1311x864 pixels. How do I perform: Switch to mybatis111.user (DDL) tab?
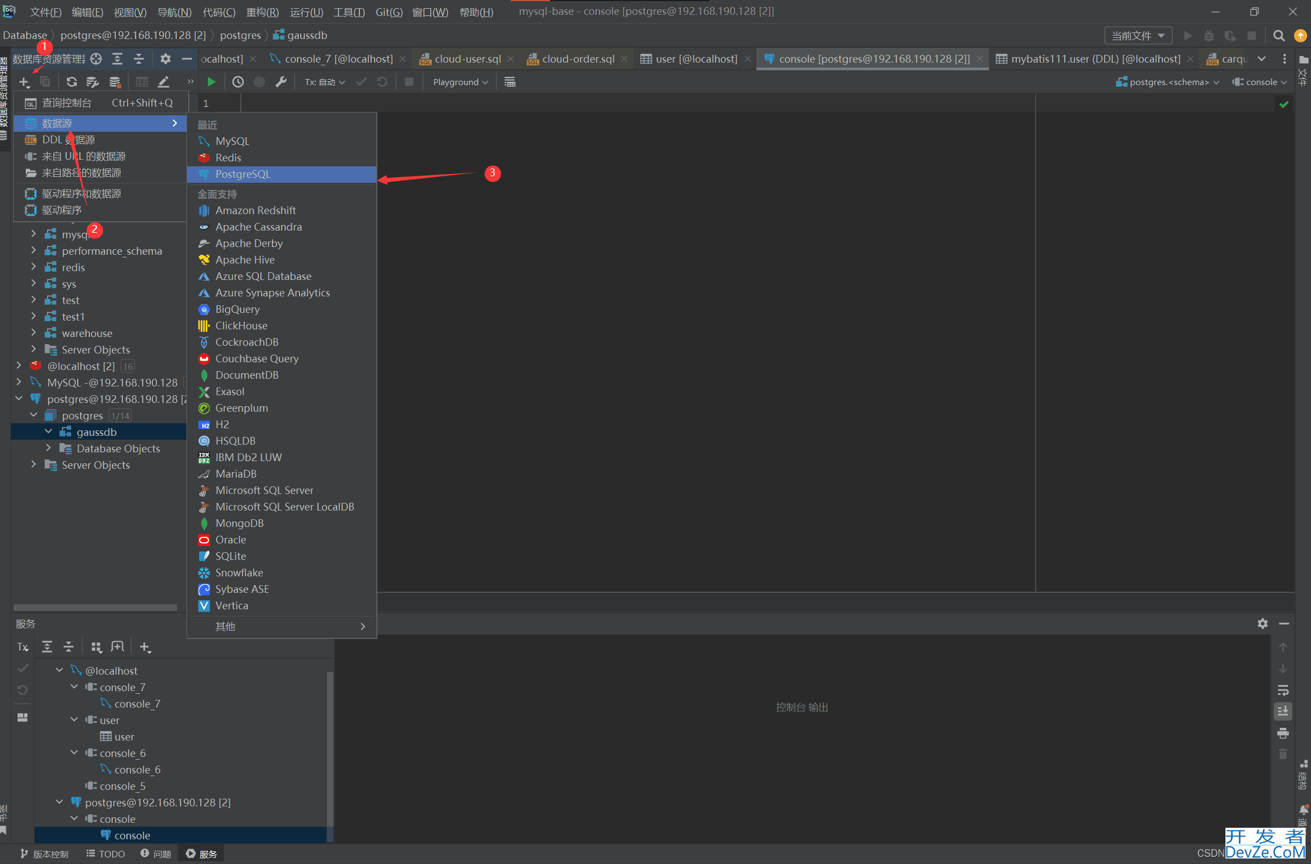[x=1095, y=58]
